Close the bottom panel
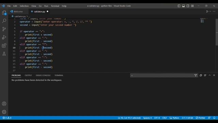The image size is (218, 123). (214, 75)
